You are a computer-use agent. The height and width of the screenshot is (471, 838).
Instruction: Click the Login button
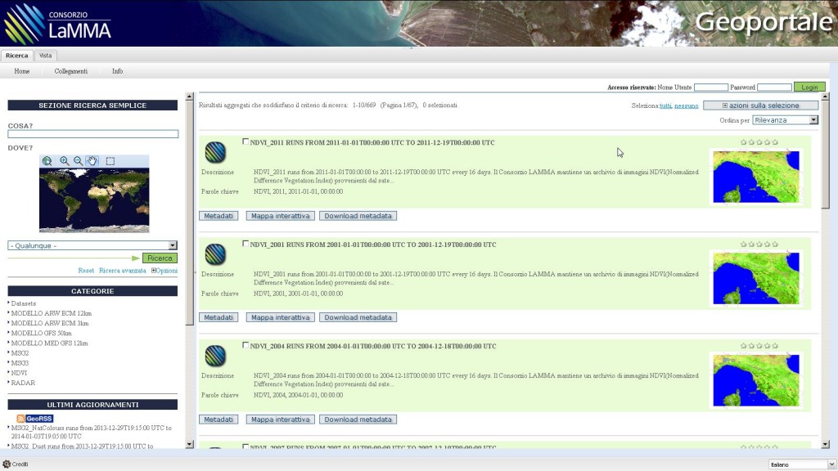point(809,86)
